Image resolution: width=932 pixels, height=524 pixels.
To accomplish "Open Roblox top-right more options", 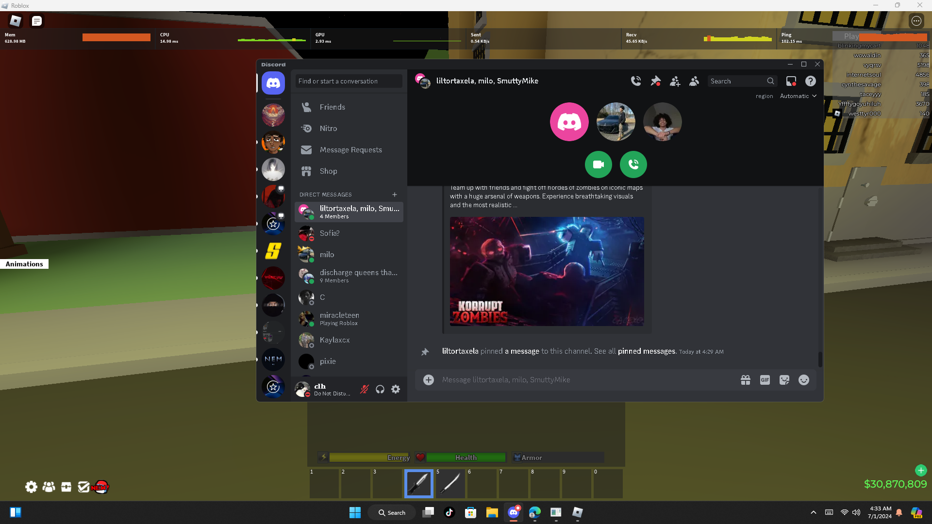I will 916,21.
